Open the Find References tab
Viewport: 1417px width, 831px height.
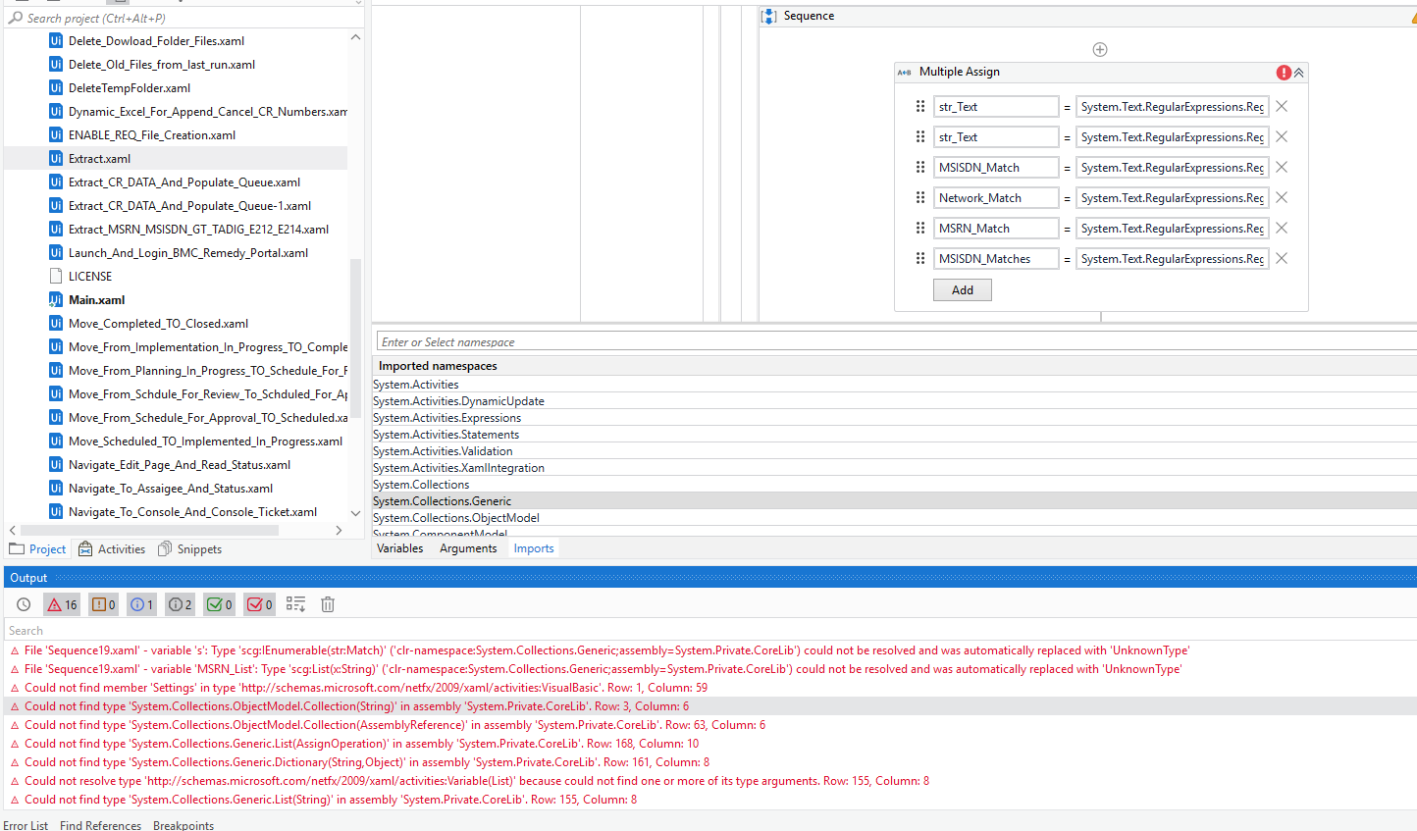pyautogui.click(x=100, y=825)
